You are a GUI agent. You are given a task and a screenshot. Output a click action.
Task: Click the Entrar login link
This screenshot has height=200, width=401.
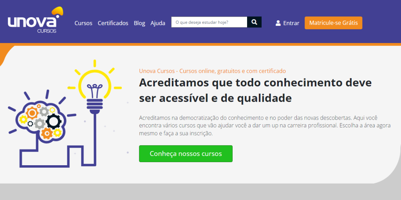point(291,23)
